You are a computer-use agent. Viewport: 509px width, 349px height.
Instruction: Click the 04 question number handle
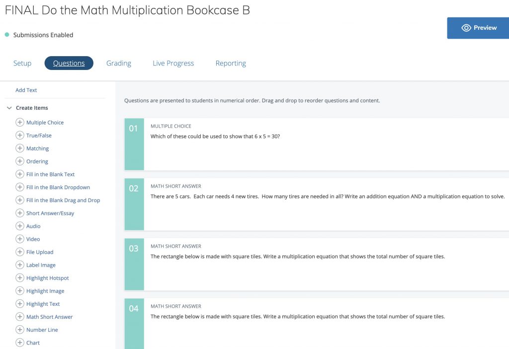click(134, 324)
